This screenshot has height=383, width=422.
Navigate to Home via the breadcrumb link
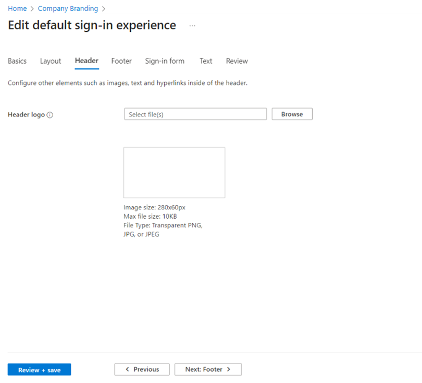[x=17, y=8]
